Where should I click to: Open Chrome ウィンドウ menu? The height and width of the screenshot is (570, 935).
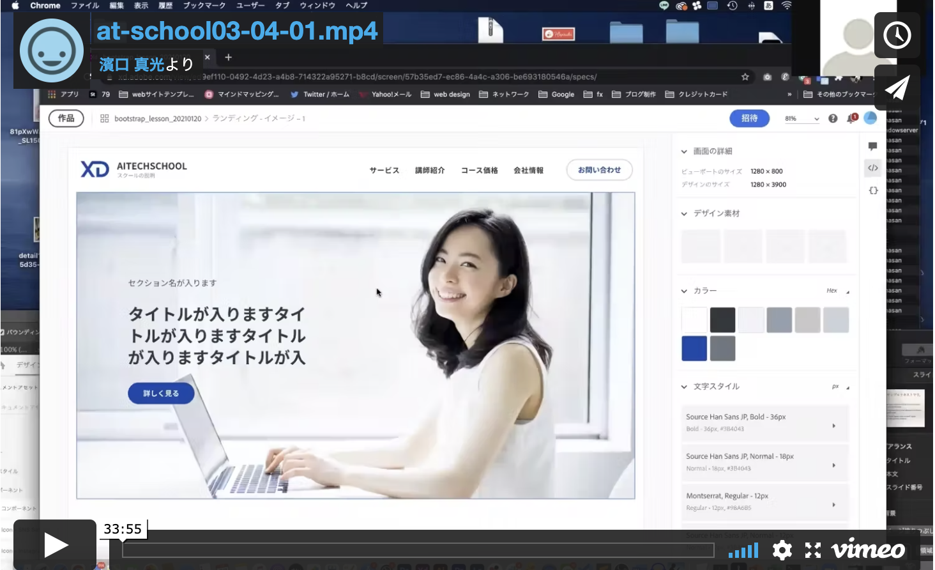[x=317, y=5]
